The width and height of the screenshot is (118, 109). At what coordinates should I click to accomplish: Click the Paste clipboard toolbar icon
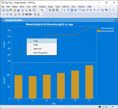click(30, 10)
